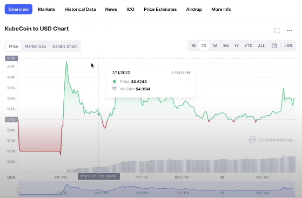The height and width of the screenshot is (198, 302).
Task: Set chart range to 1D
Action: pos(193,46)
